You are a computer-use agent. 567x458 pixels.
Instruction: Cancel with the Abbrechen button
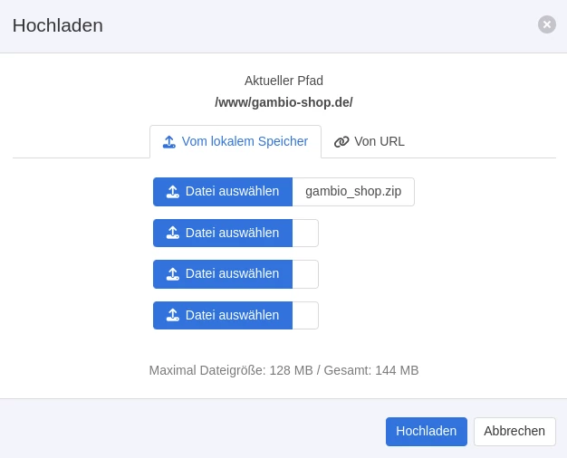tap(514, 432)
